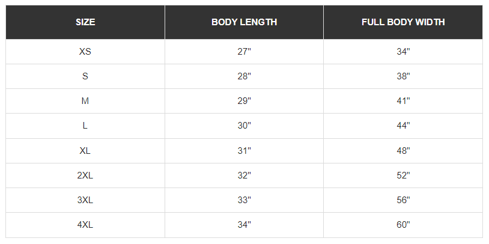Click the 30" body length value

point(244,126)
